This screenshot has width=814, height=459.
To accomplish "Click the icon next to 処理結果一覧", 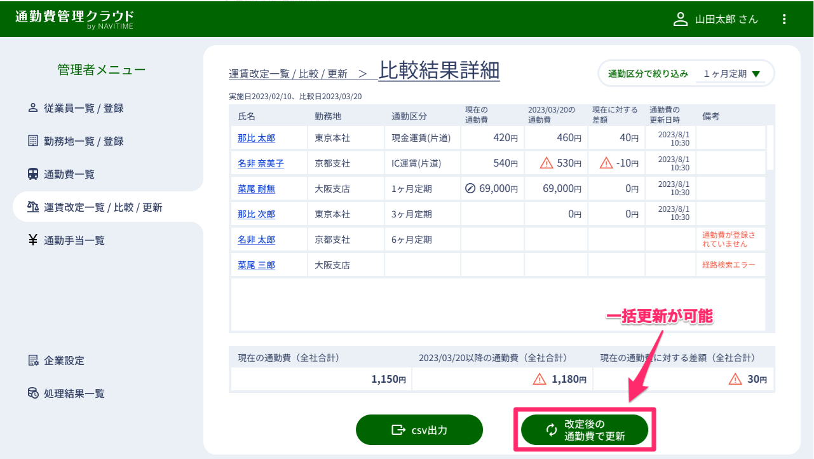I will point(33,393).
